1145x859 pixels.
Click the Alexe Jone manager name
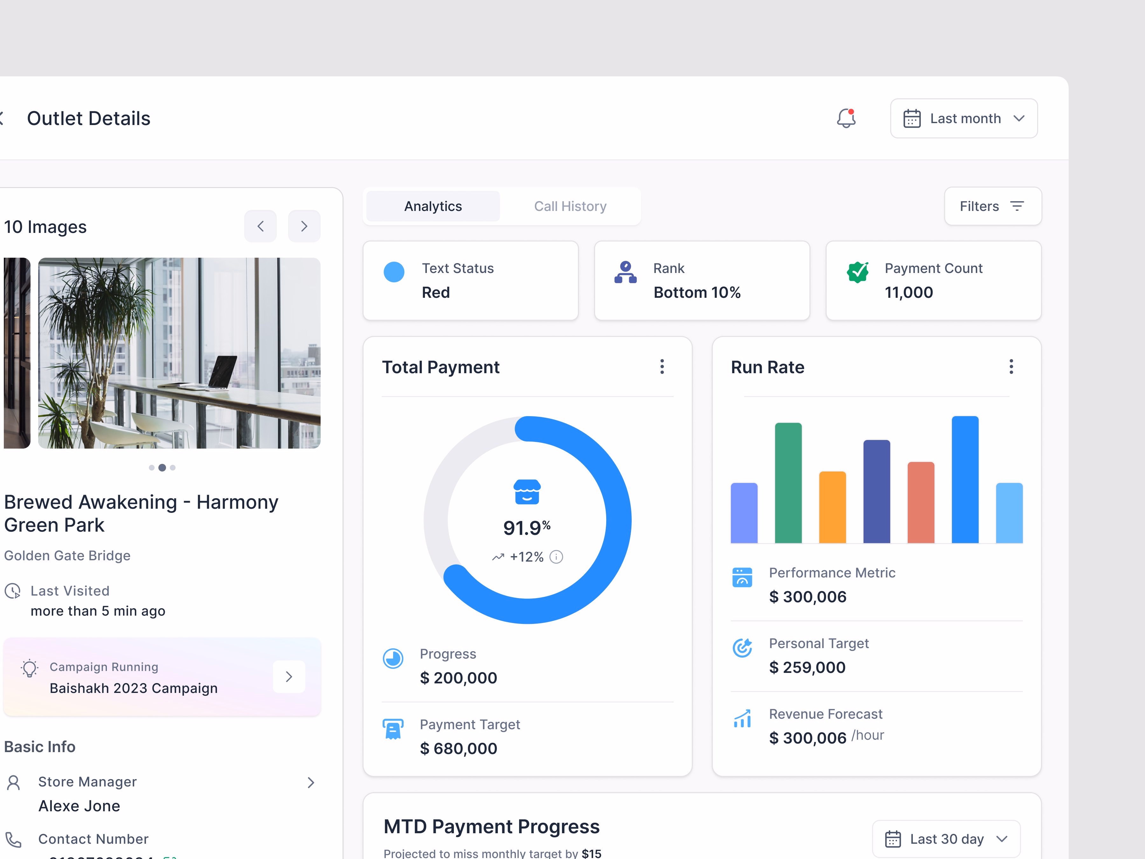79,806
